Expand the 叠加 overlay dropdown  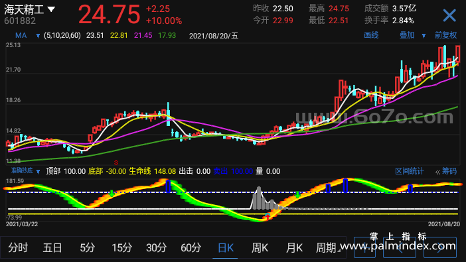click(424, 36)
